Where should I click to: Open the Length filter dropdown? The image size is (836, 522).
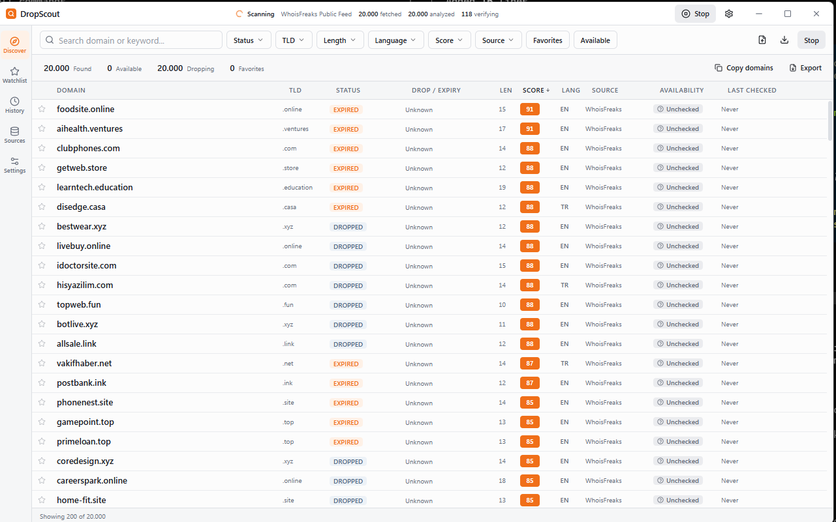tap(340, 40)
